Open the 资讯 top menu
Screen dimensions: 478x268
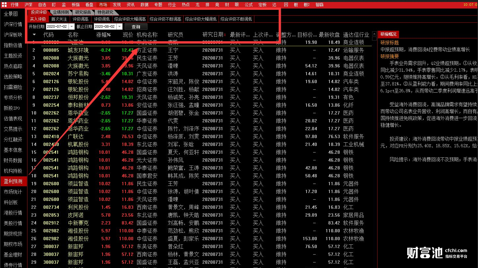[x=130, y=5]
